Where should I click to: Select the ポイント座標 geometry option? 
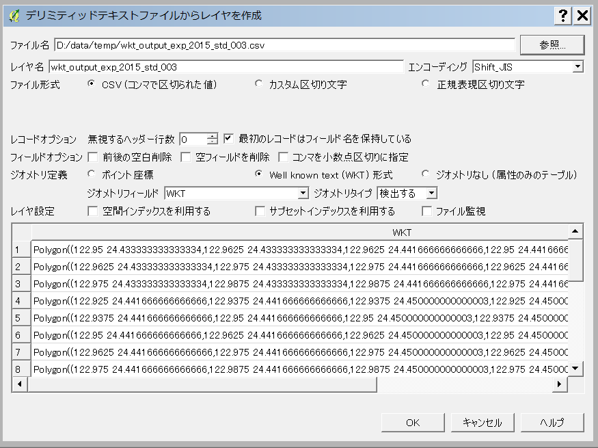[x=92, y=174]
